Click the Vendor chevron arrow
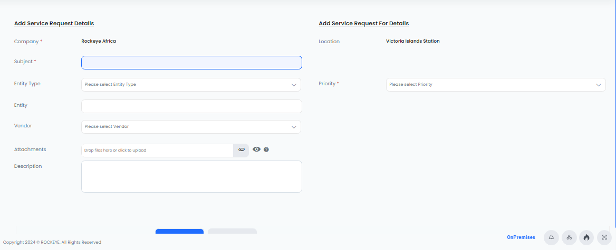616x250 pixels. click(294, 127)
